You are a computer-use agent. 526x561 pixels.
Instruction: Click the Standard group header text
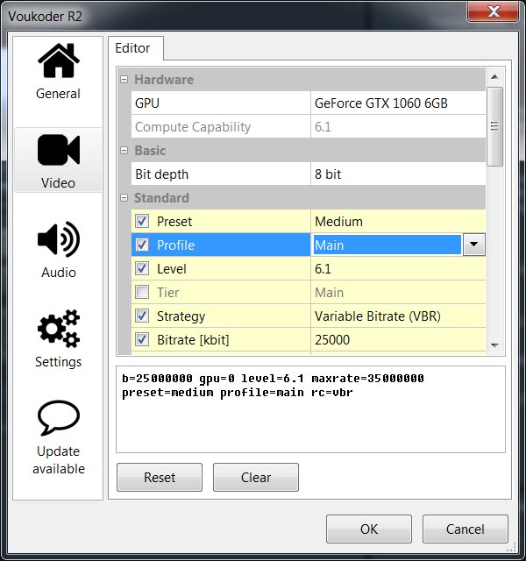[x=161, y=197]
